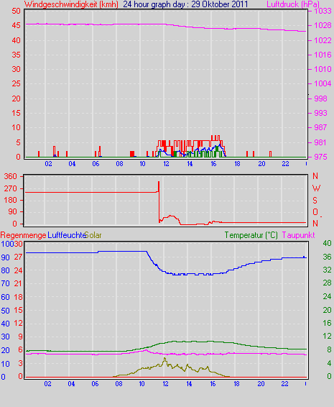Click red wind speed axis value 5
The height and width of the screenshot is (407, 334).
point(18,142)
